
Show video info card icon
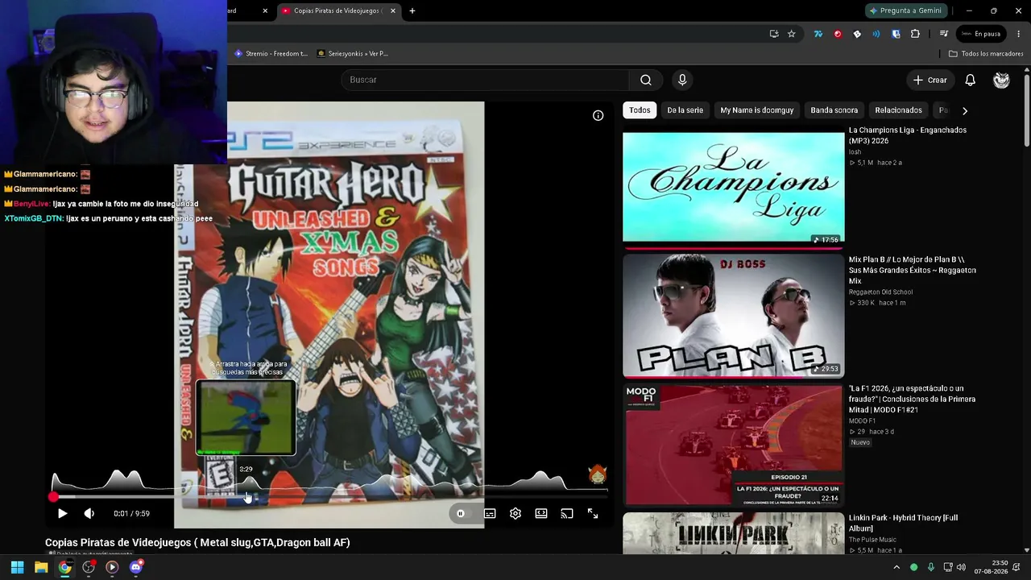[x=598, y=116]
